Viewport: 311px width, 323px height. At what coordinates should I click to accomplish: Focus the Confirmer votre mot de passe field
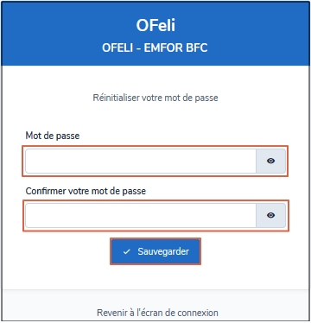click(x=141, y=215)
